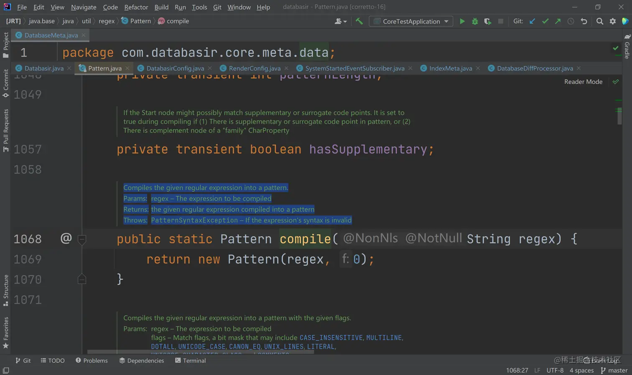This screenshot has height=375, width=632.
Task: Click the java.base breadcrumb
Action: pos(42,21)
